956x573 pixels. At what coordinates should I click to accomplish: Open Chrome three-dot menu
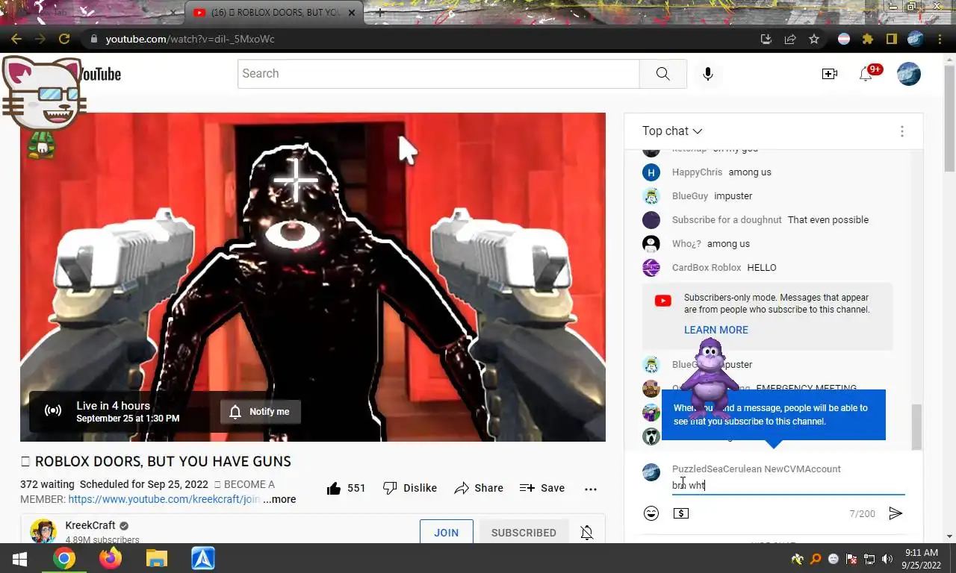click(x=940, y=39)
